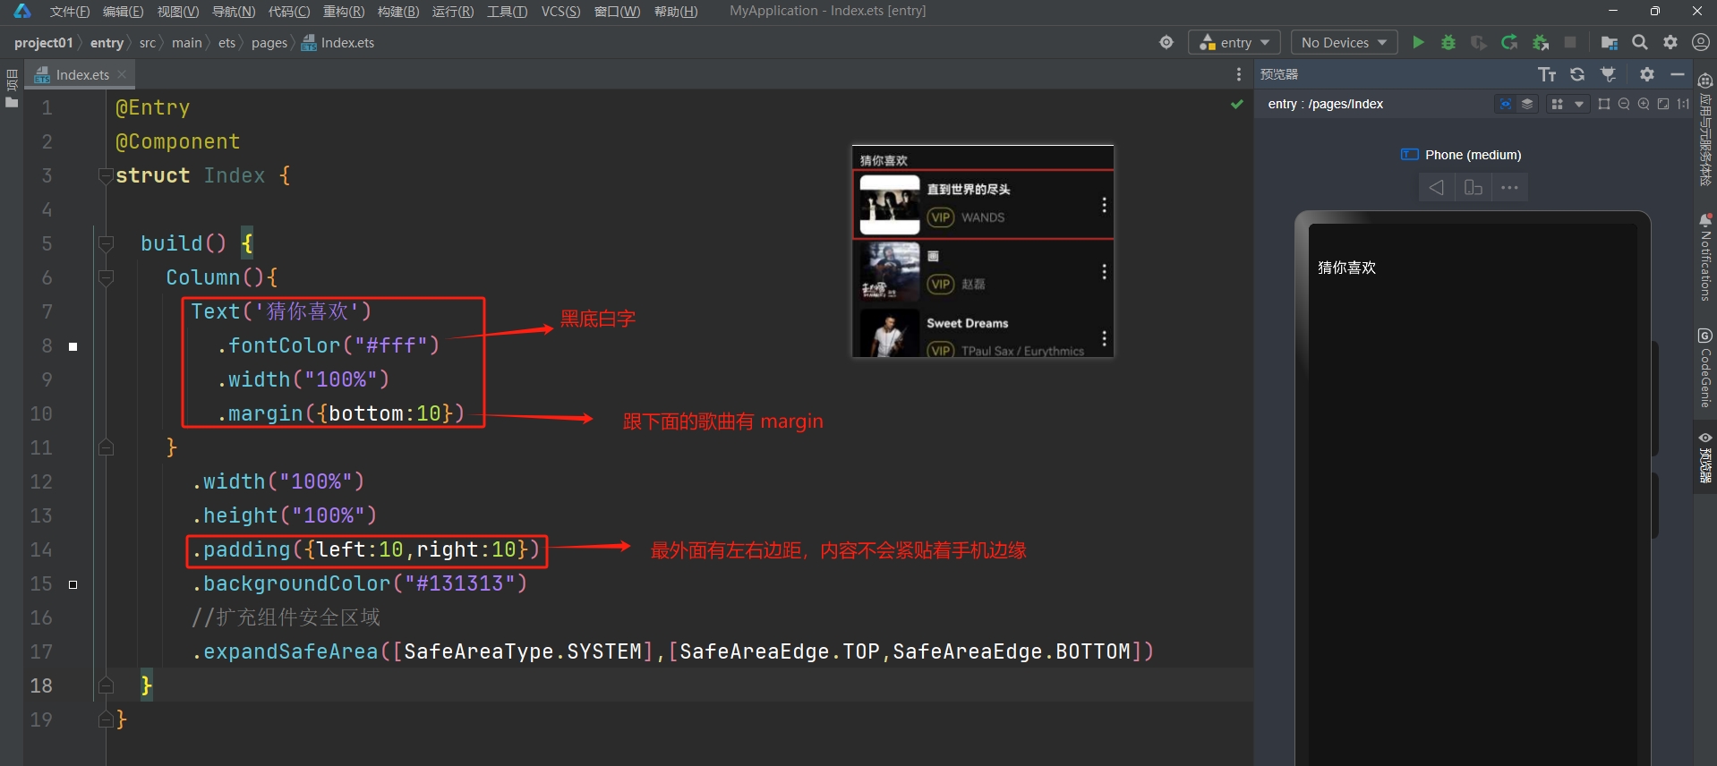The image size is (1717, 766).
Task: Toggle the previewer inspector eye icon
Action: pyautogui.click(x=1506, y=104)
